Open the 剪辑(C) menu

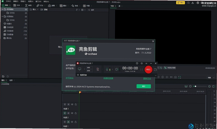[23, 1]
